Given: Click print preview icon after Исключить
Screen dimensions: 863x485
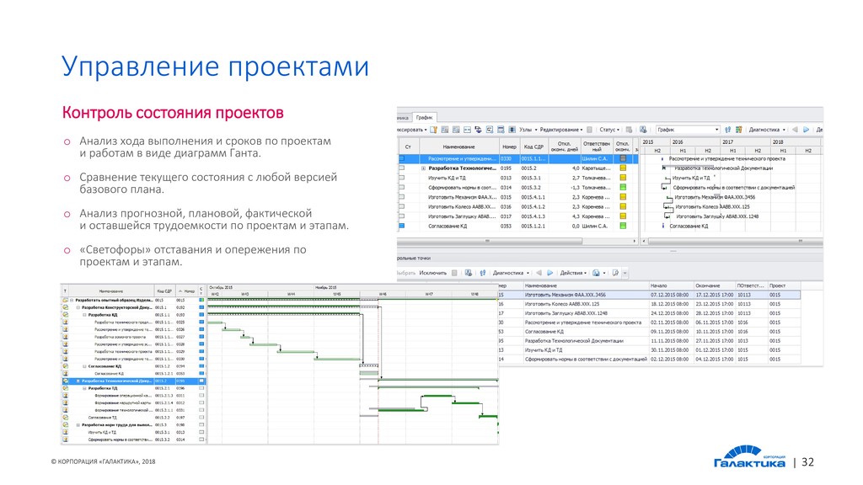Looking at the screenshot, I should click(469, 273).
